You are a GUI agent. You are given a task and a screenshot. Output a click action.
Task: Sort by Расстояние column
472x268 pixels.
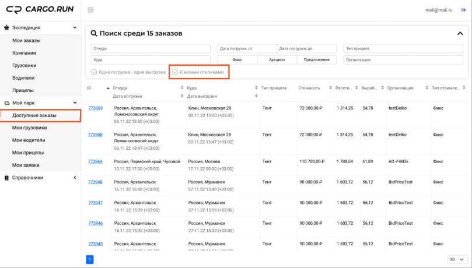coord(356,88)
